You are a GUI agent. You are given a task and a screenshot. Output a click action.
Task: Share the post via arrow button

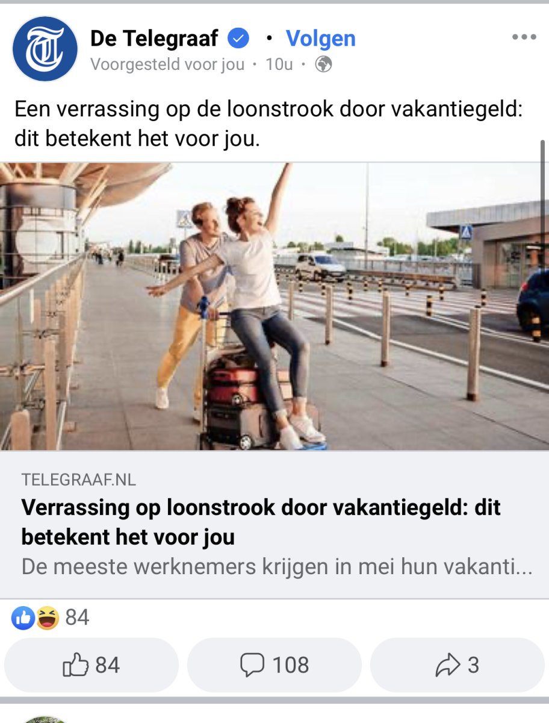pyautogui.click(x=457, y=665)
